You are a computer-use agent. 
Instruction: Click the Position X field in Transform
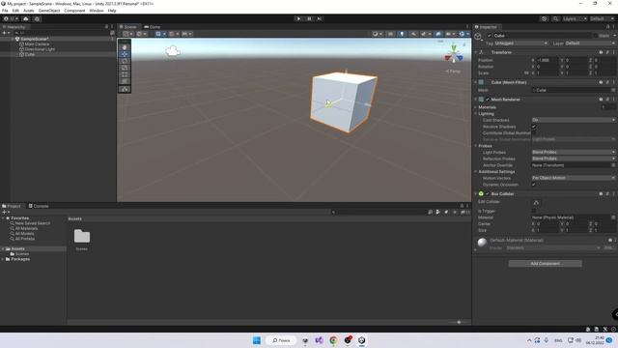(548, 60)
